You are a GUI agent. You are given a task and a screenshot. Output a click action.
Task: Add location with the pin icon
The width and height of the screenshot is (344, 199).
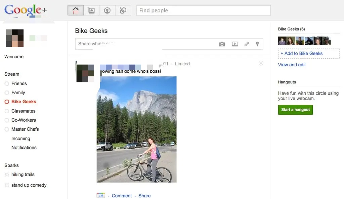(257, 44)
